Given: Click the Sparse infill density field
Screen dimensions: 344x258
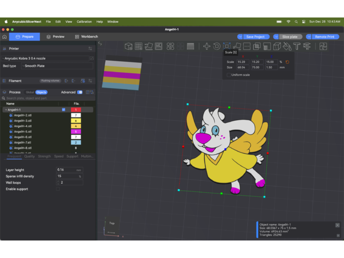Looking at the screenshot, I should 70,176.
